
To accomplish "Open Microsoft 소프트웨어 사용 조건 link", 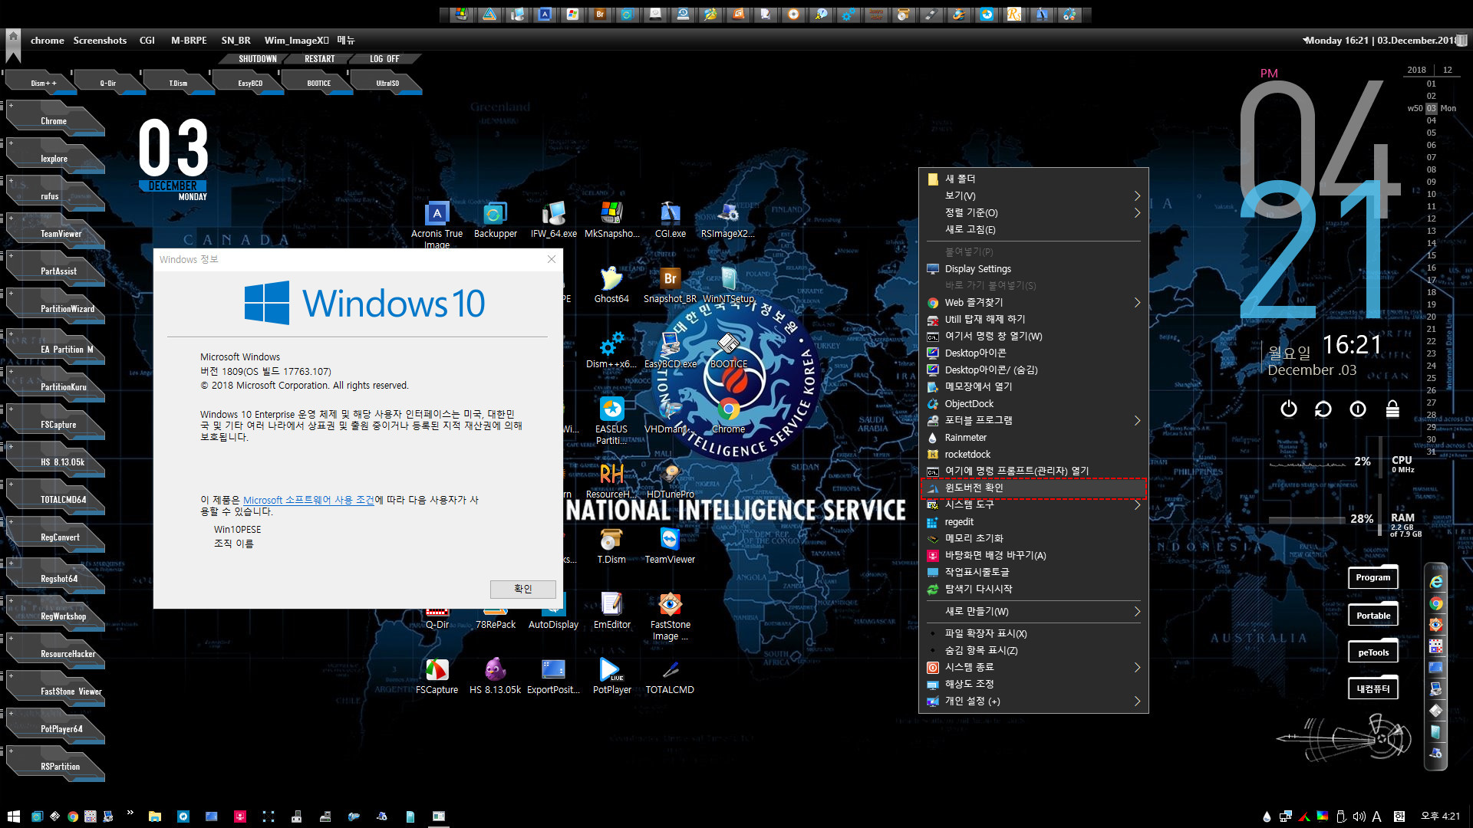I will coord(308,500).
